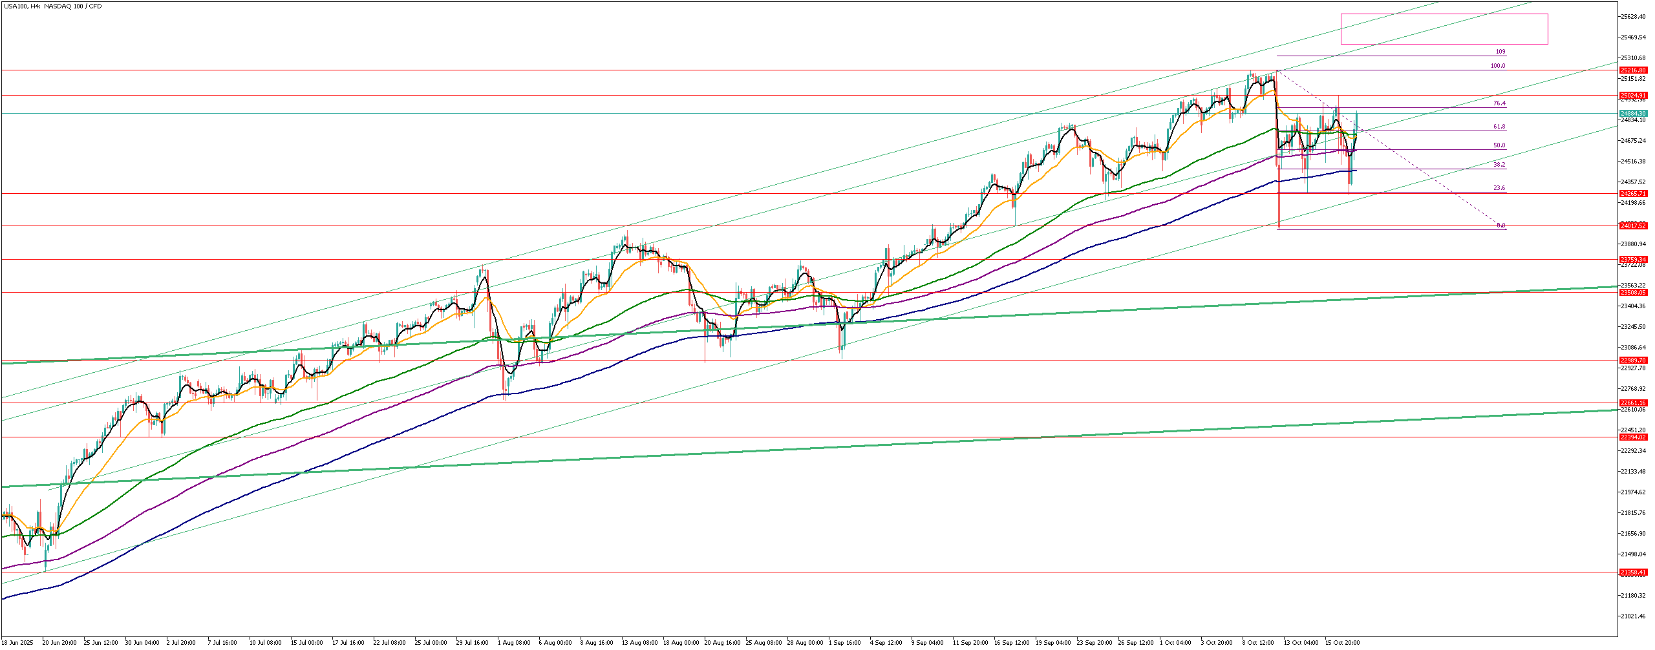Click the 22394.02 red price label
Screen dimensions: 1655x650
(x=1632, y=437)
